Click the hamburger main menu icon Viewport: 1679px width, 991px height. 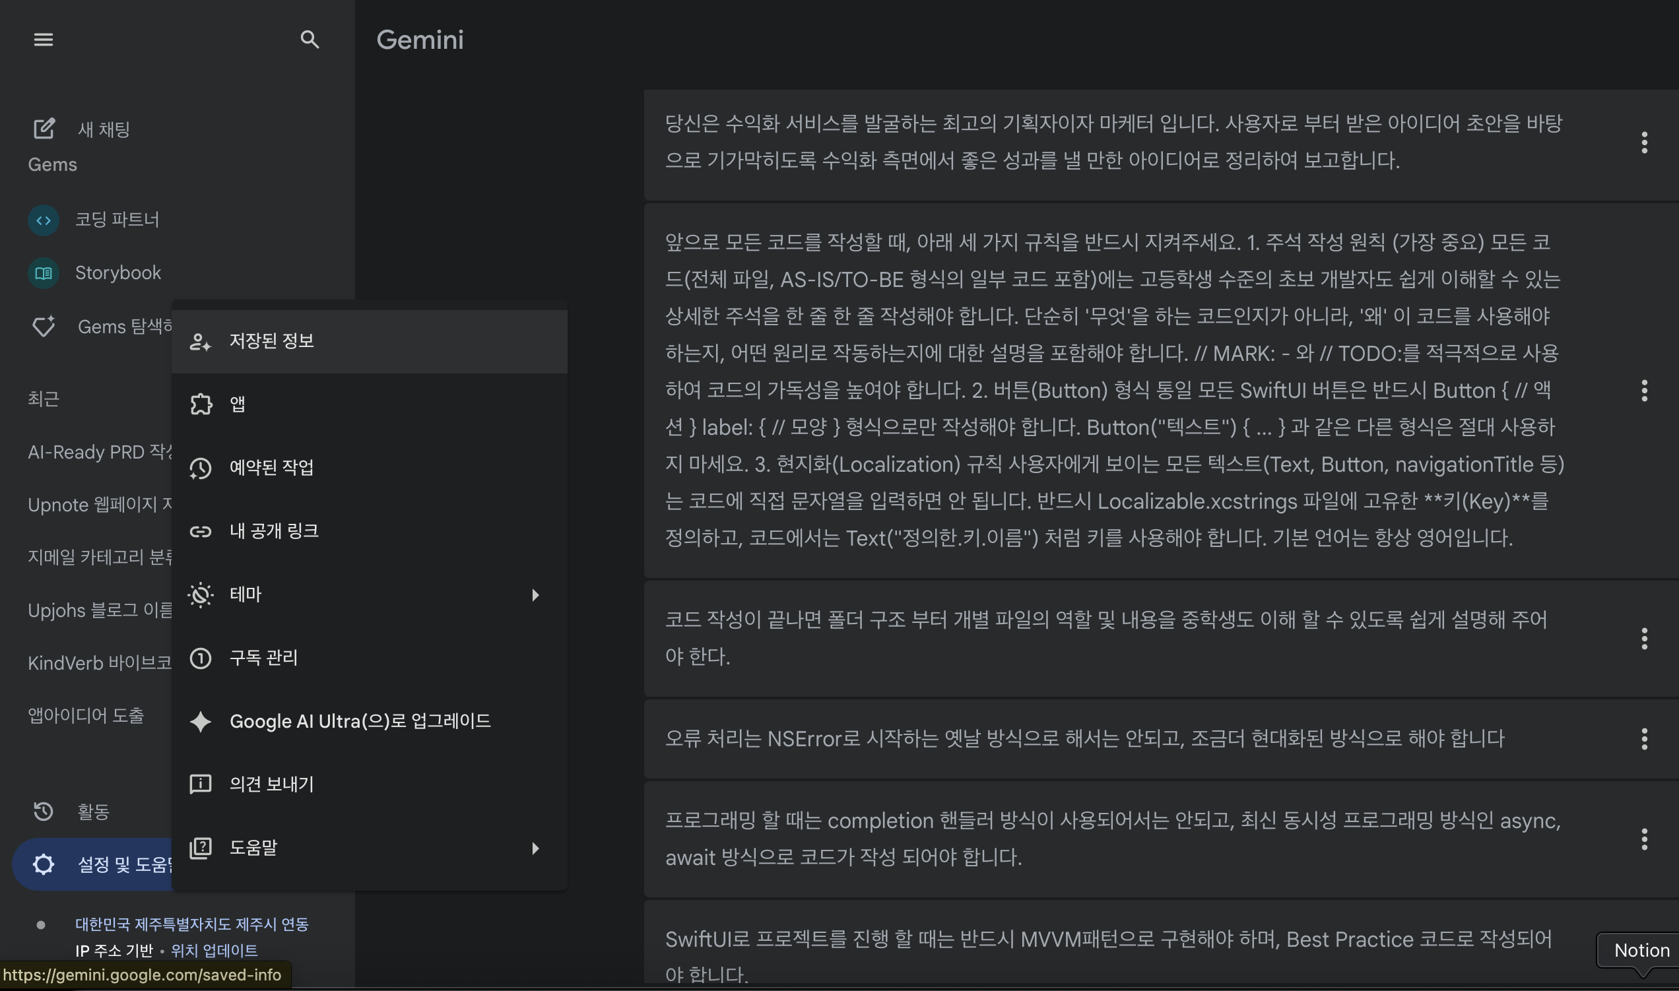(x=44, y=40)
